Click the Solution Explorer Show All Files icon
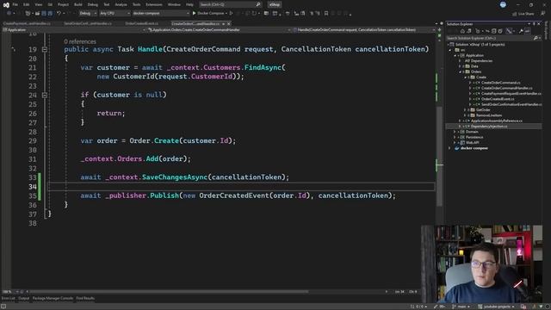This screenshot has height=310, width=551. (500, 31)
